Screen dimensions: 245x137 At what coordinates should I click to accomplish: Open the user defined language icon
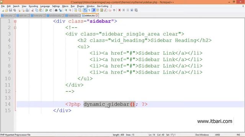pyautogui.click(x=98, y=10)
